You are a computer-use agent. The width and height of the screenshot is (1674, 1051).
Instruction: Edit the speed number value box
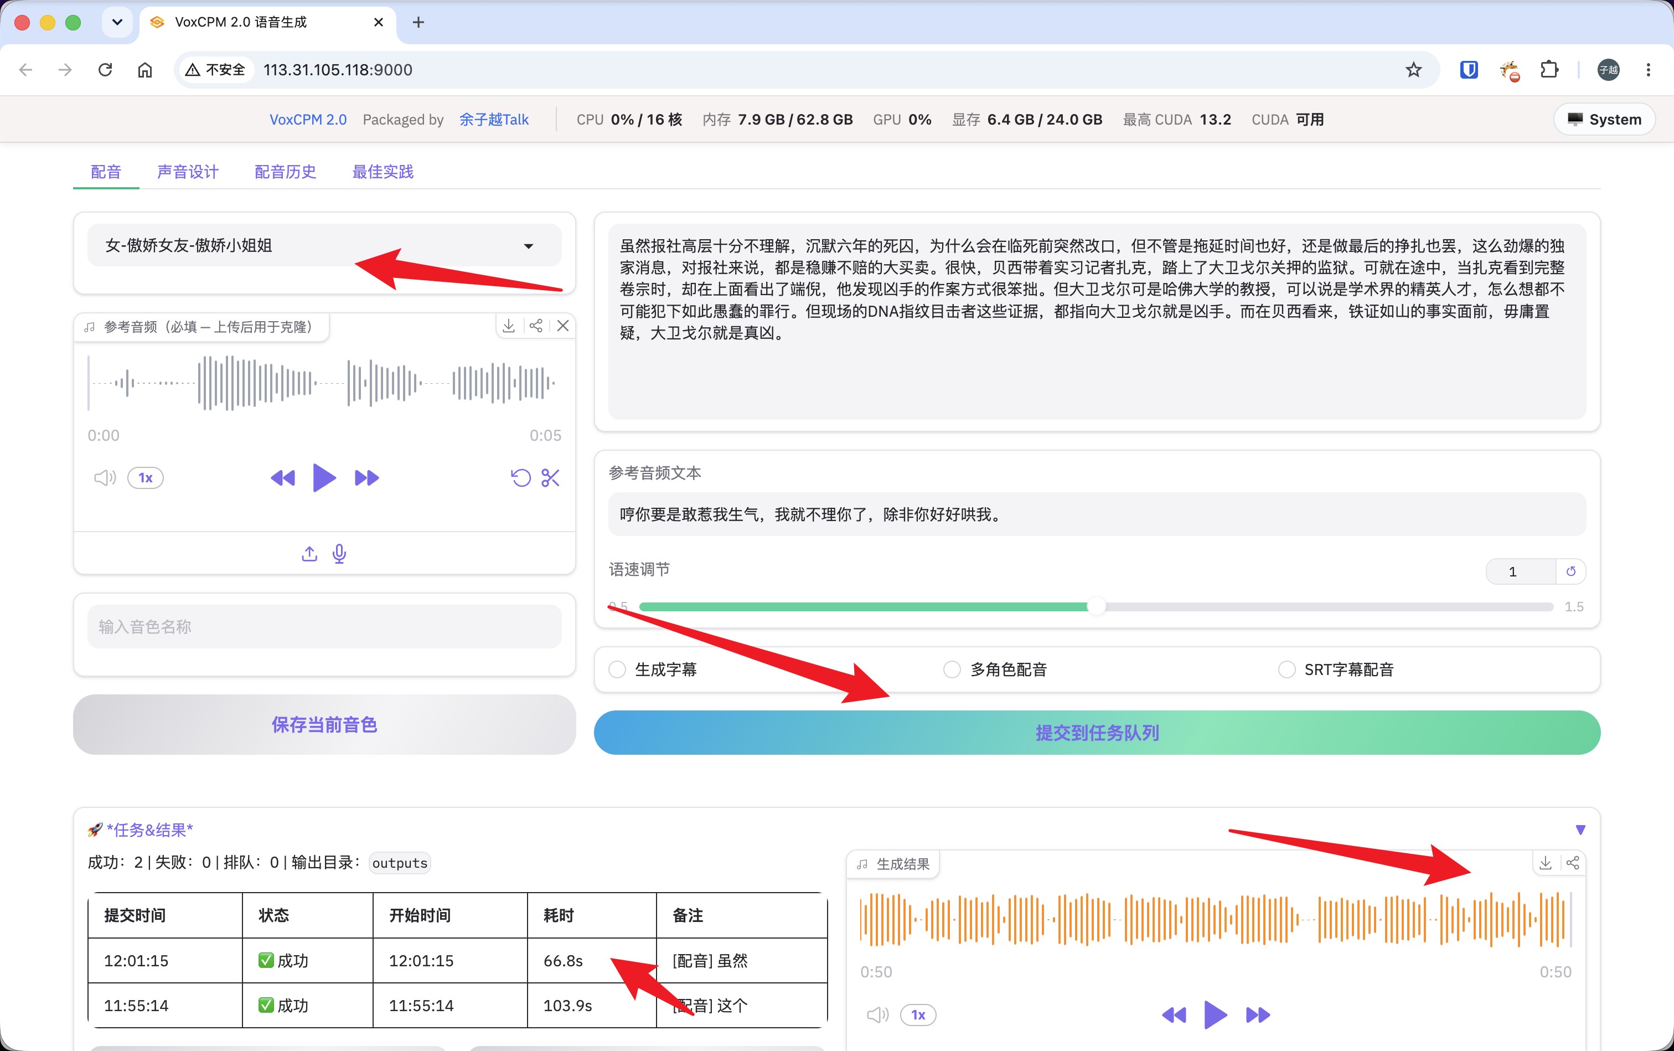[1521, 571]
